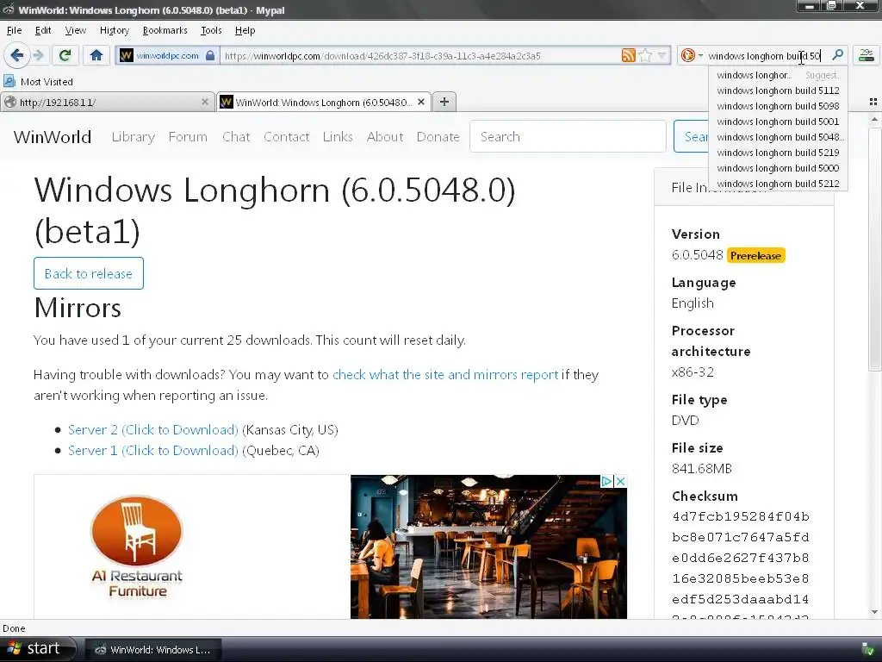Reload the page with the Refresh icon
Image resolution: width=882 pixels, height=662 pixels.
pos(65,55)
